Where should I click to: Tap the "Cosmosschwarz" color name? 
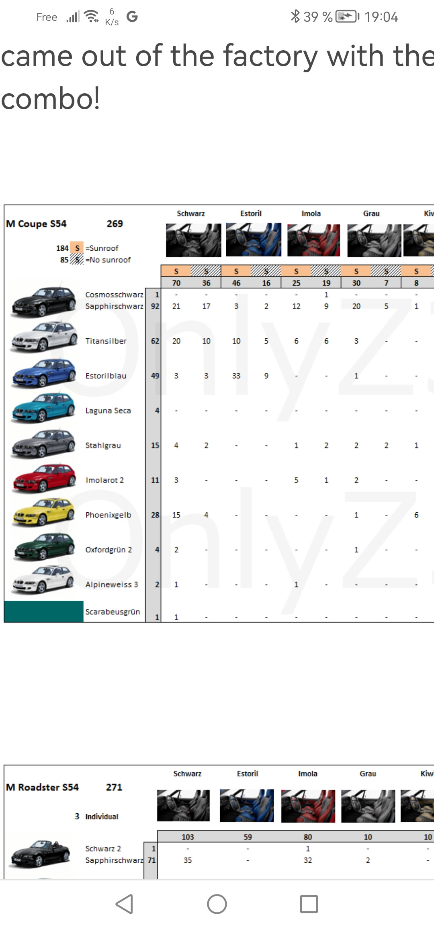tap(114, 295)
